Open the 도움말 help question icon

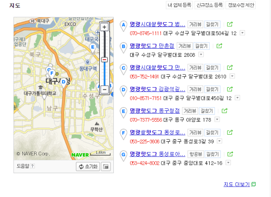tap(32, 166)
